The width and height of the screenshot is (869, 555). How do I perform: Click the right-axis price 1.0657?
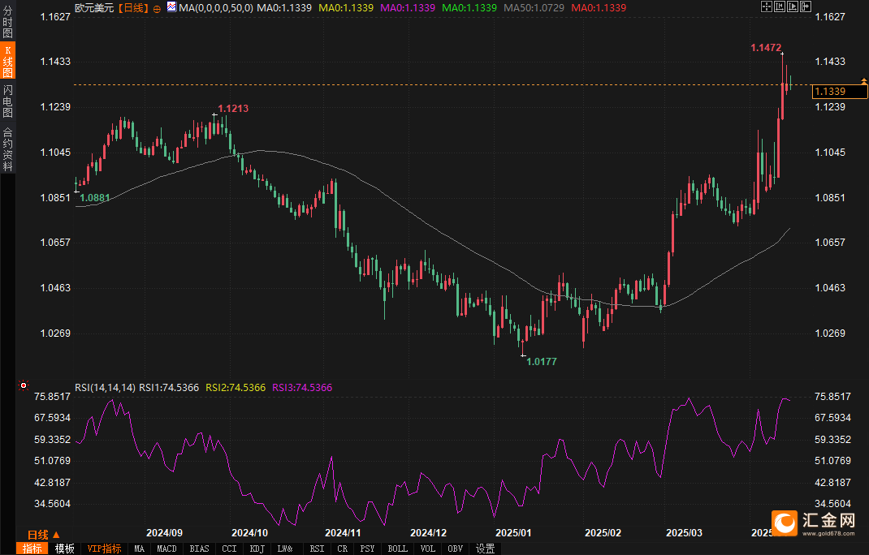tap(830, 243)
